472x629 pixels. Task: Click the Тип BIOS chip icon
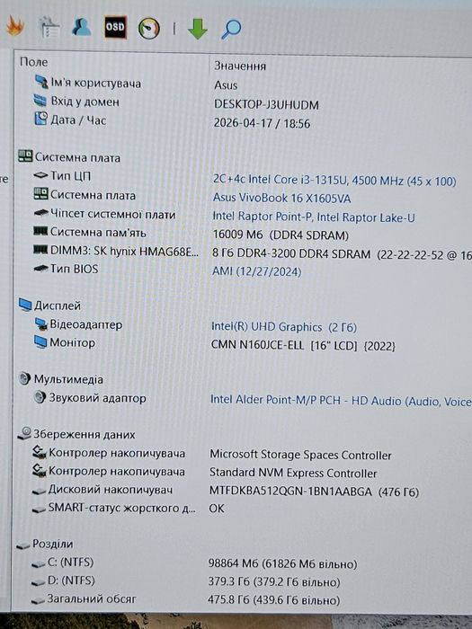pyautogui.click(x=40, y=269)
